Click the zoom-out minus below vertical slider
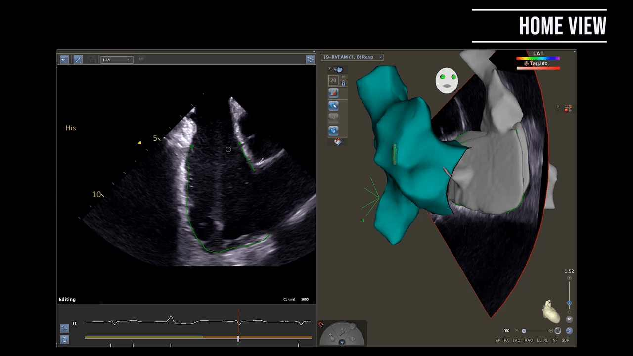The width and height of the screenshot is (633, 356). coord(569,312)
